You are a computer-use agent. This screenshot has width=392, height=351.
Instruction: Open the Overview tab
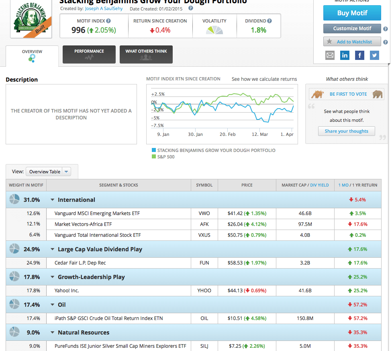click(32, 56)
